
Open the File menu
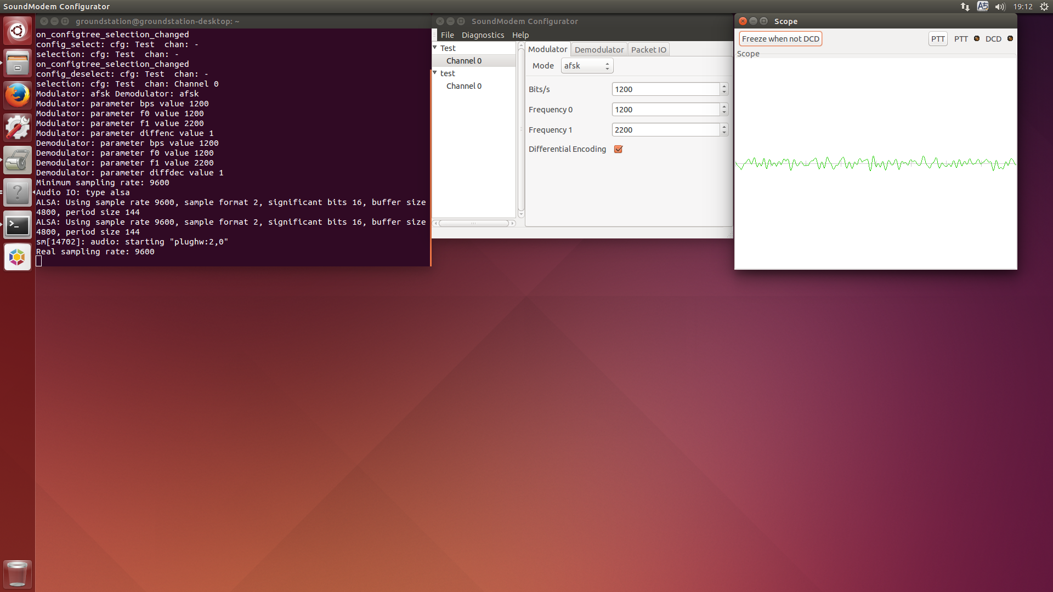[x=448, y=35]
